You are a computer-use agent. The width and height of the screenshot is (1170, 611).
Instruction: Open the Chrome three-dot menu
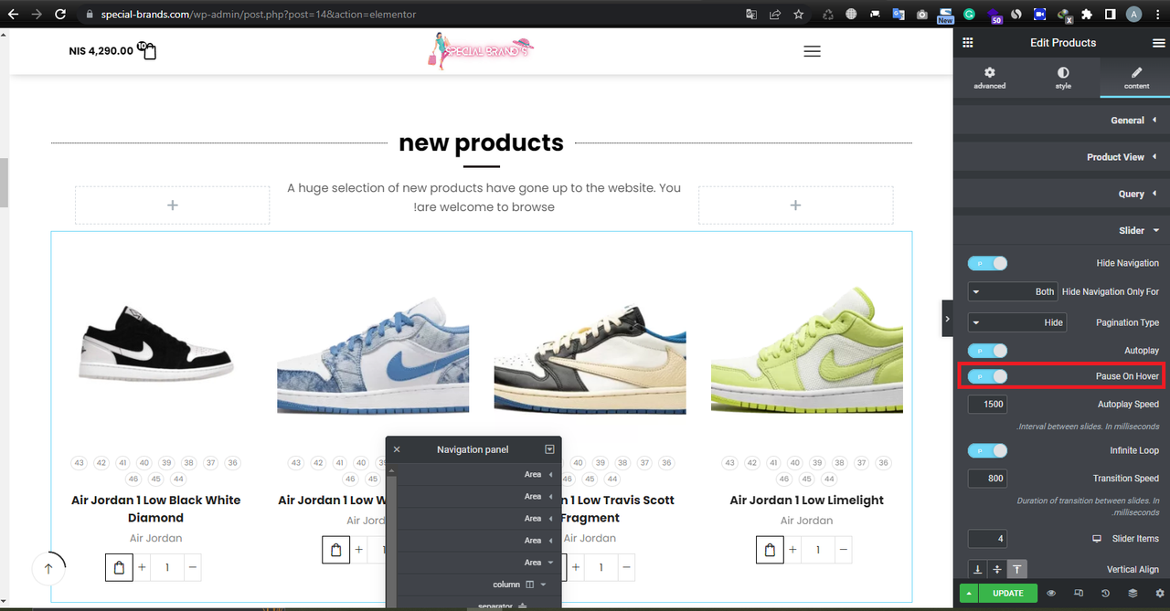(1157, 14)
